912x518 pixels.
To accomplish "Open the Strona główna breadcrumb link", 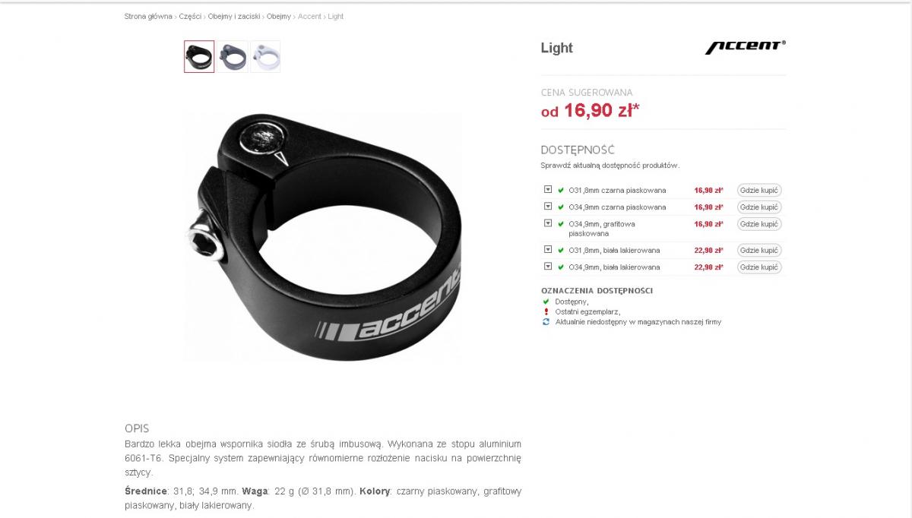I will point(148,17).
